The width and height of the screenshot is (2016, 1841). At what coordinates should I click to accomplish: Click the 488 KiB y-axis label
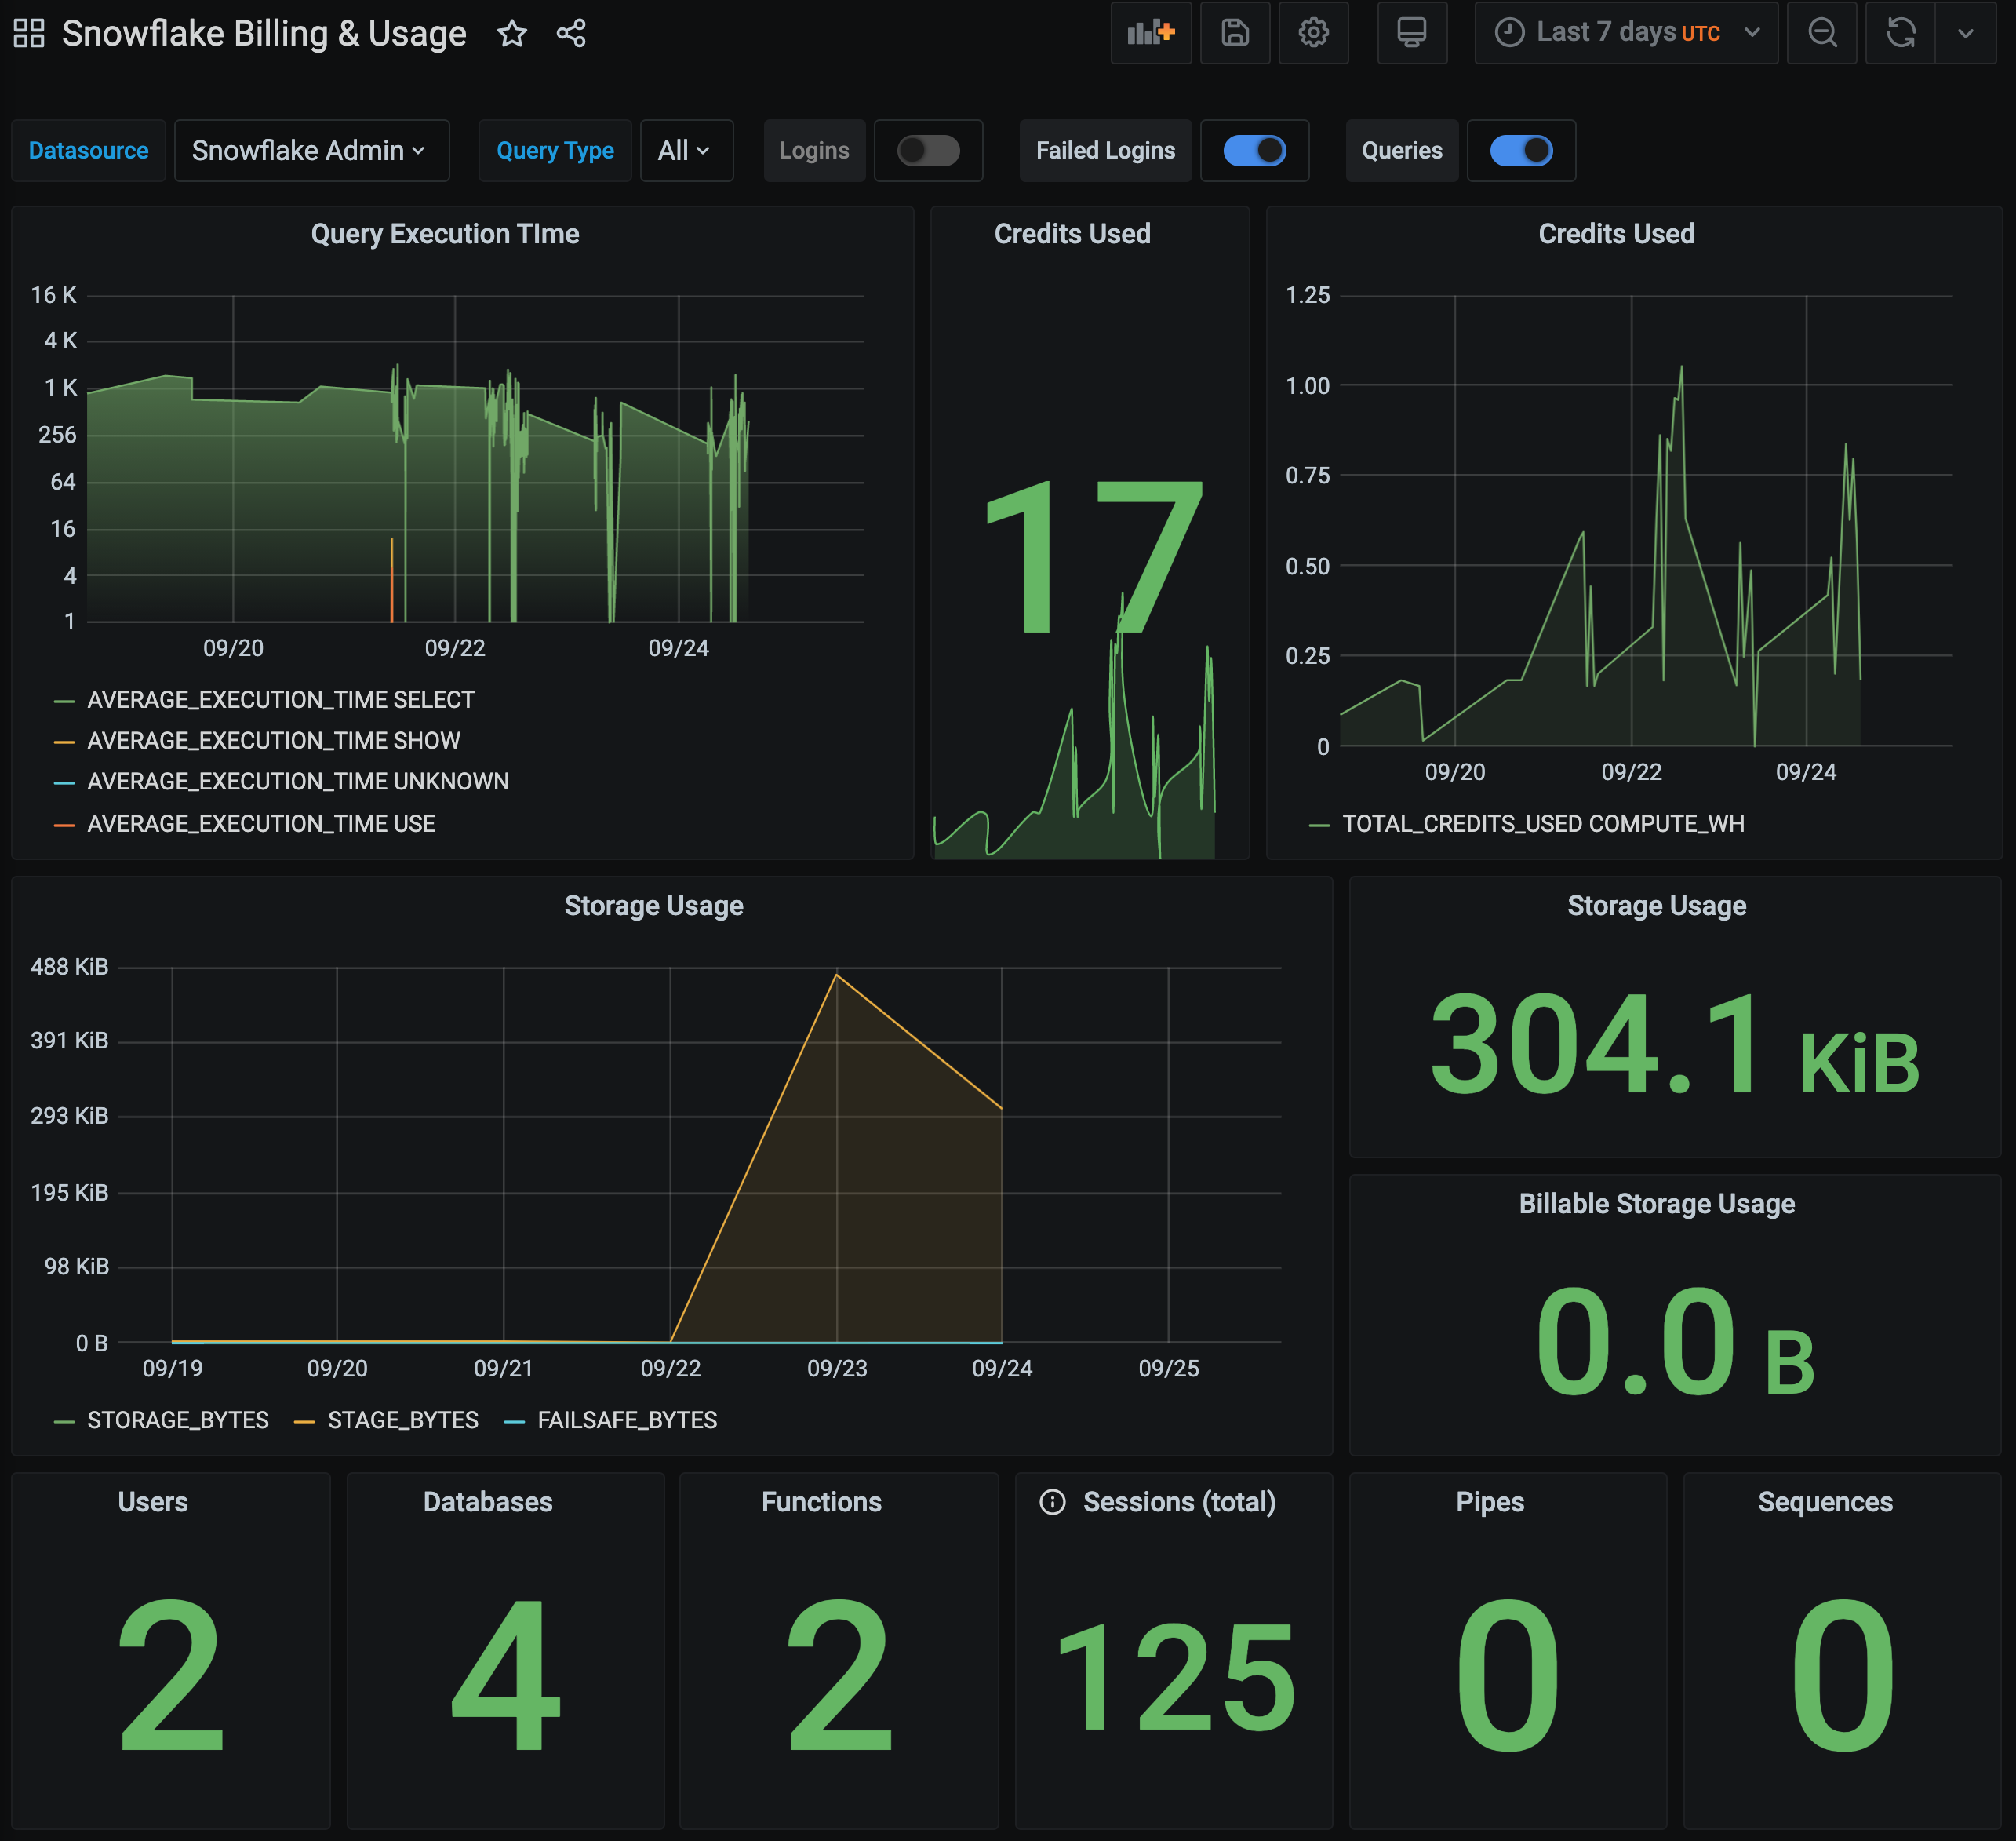tap(69, 968)
